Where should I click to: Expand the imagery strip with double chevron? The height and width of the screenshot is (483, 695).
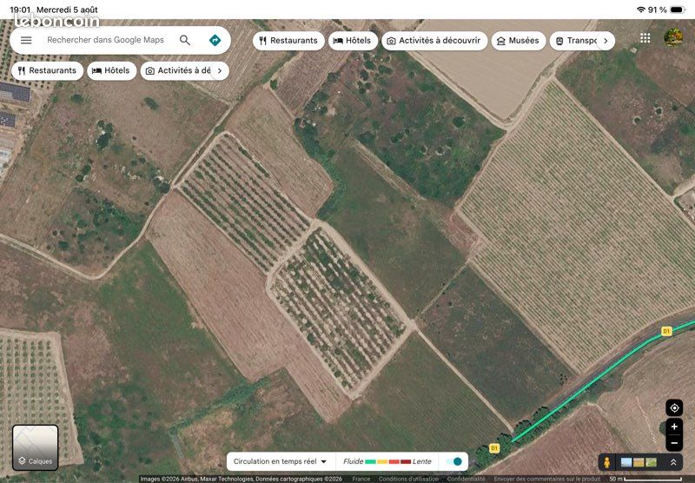(673, 462)
